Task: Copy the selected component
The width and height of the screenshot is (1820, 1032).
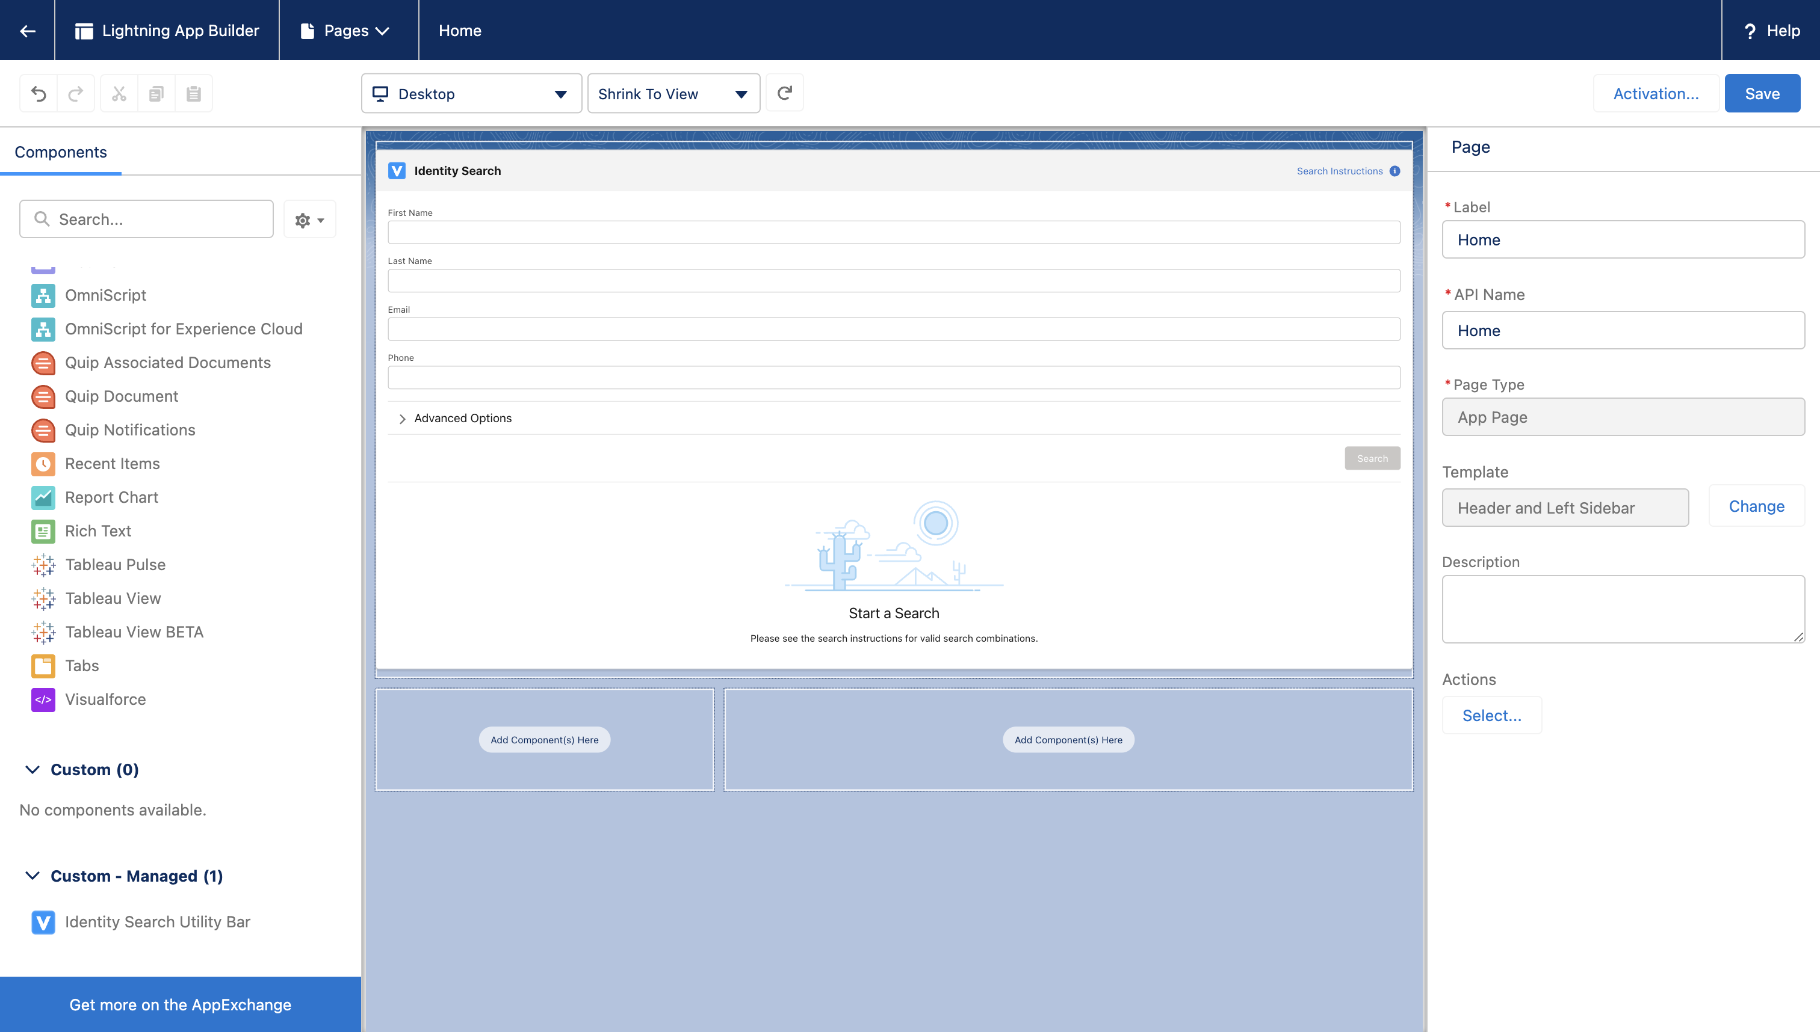Action: click(156, 93)
